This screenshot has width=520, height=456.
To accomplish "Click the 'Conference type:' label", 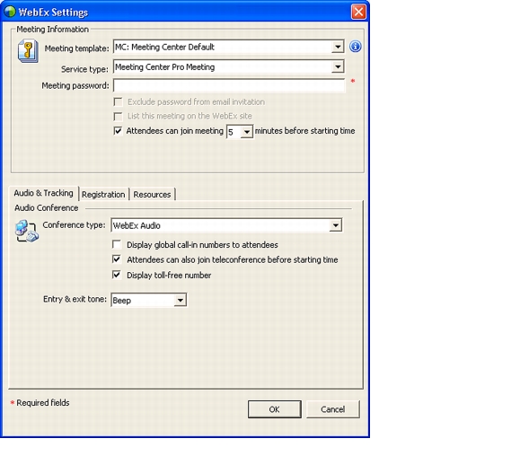I will point(74,225).
